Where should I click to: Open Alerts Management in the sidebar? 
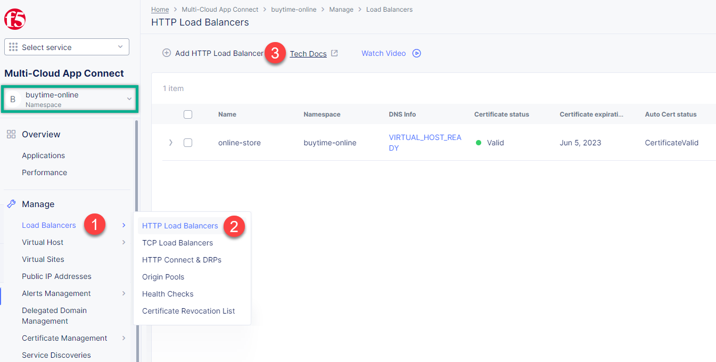pos(56,293)
